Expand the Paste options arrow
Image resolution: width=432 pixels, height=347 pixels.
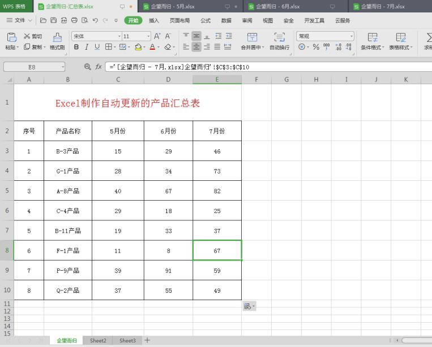pyautogui.click(x=18, y=47)
